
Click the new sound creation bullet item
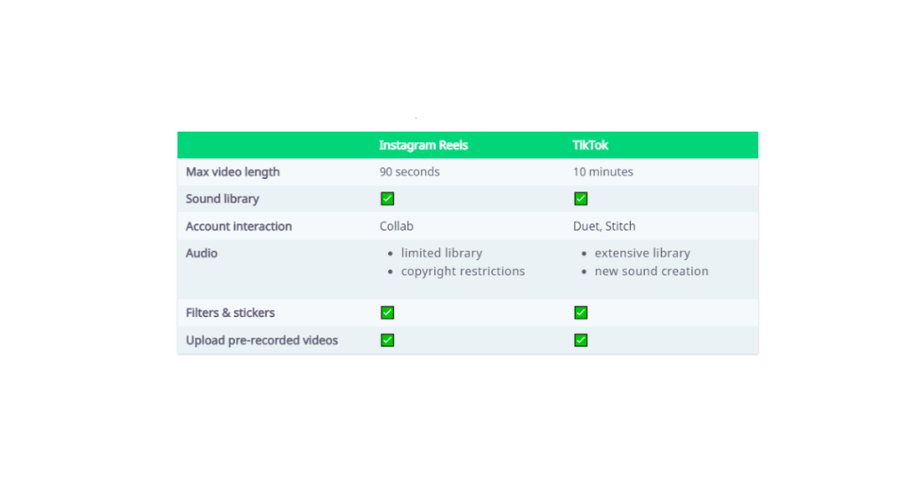651,271
